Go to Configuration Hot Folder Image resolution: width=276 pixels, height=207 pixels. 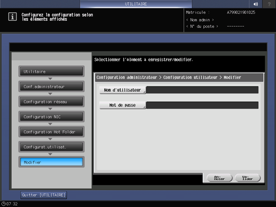coord(51,132)
